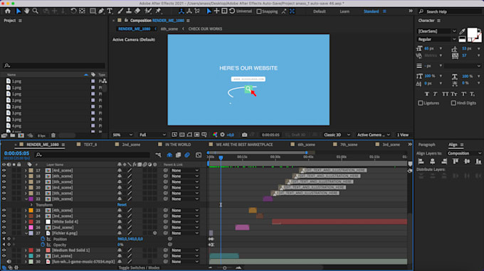Screen dimensions: 484x271
Task: Select the Selection tool arrow
Action: 19,11
